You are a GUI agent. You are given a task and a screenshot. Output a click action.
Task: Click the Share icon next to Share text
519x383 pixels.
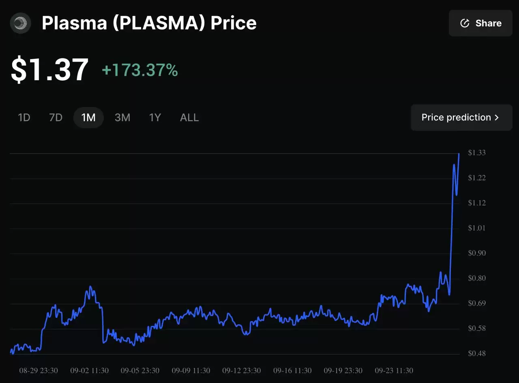(465, 23)
